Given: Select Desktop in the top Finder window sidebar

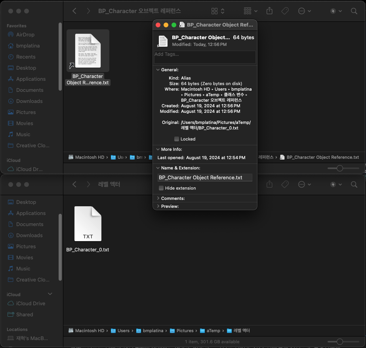Looking at the screenshot, I should click(x=26, y=68).
